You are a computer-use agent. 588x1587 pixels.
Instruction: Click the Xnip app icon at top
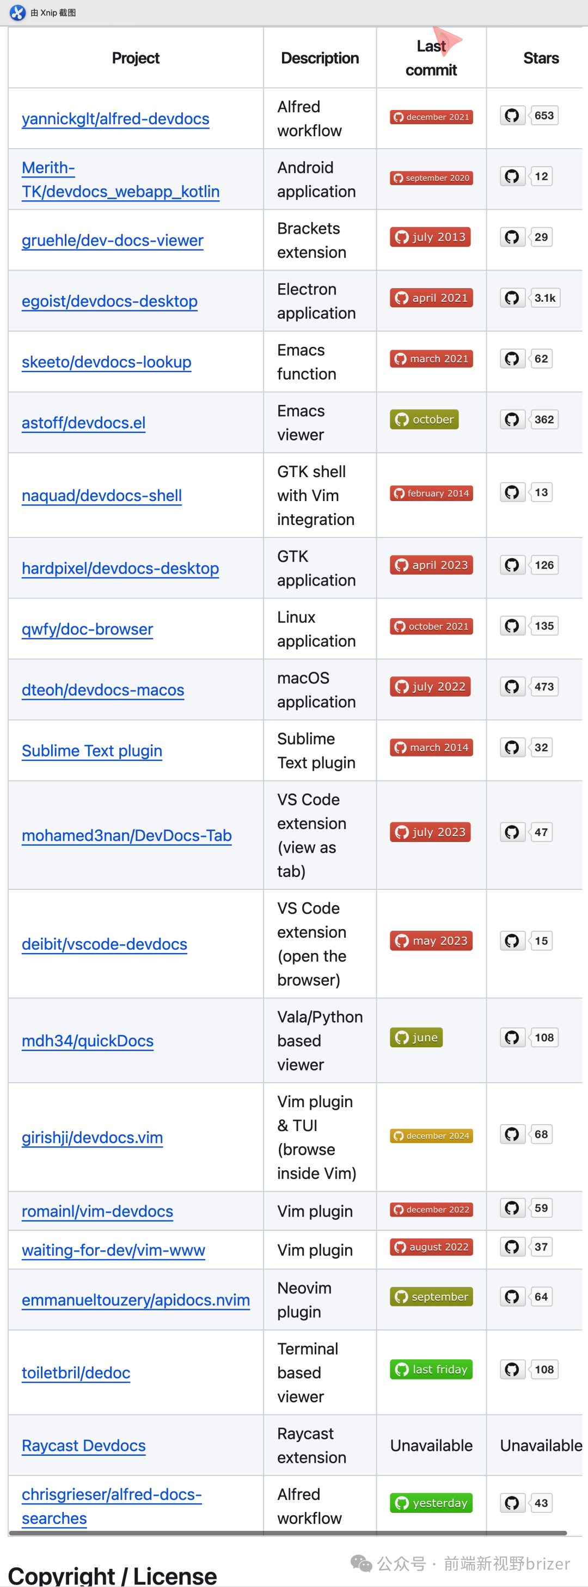(17, 13)
